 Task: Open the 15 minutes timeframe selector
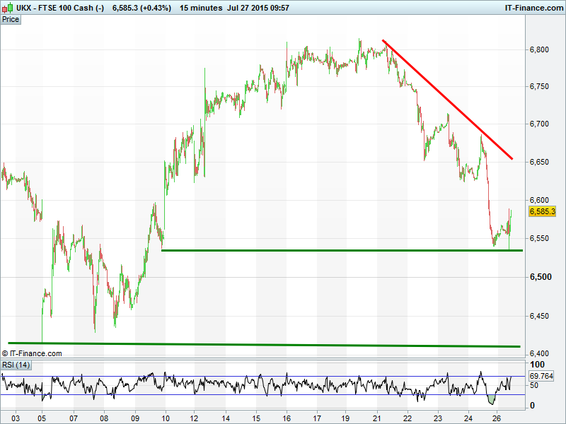click(x=199, y=8)
